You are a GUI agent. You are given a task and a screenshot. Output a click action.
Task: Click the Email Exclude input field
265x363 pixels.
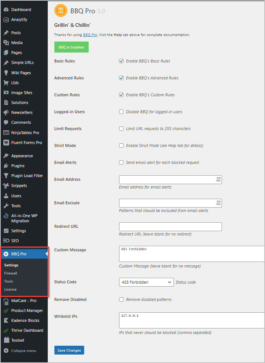point(171,203)
